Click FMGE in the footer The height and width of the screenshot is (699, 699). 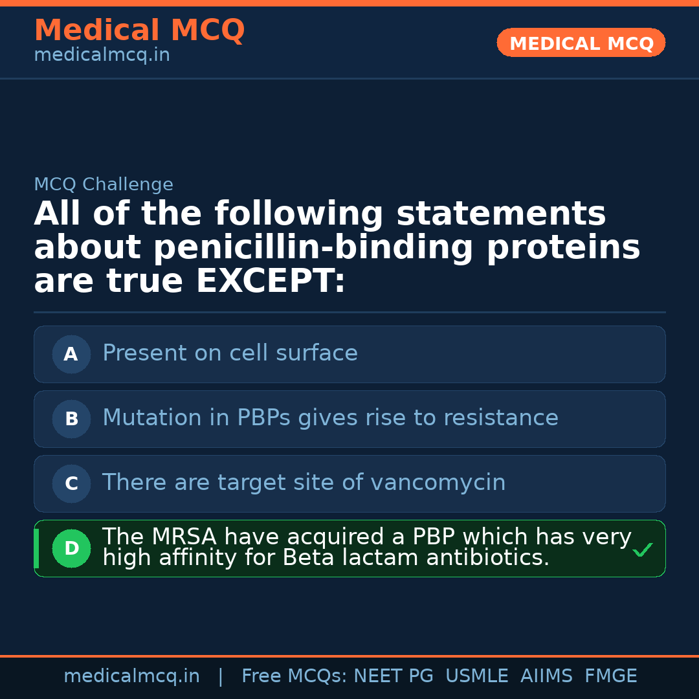coord(610,676)
